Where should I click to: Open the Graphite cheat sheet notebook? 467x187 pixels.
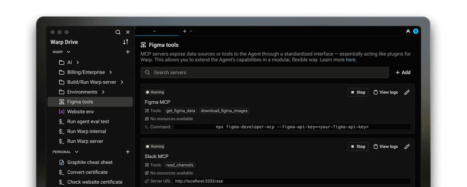click(x=90, y=162)
